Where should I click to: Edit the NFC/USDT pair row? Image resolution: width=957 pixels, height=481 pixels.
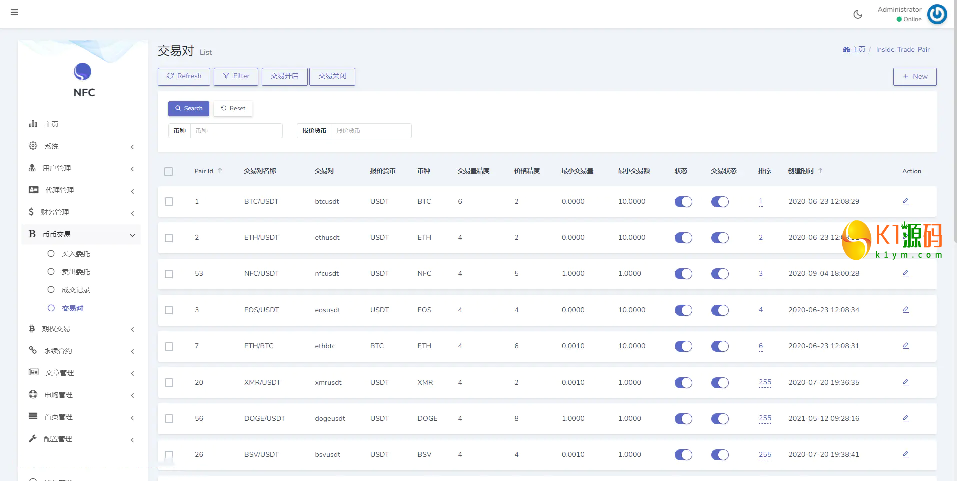(x=906, y=273)
